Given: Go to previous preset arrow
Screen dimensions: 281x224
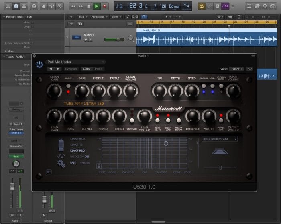Looking at the screenshot, I should 51,69.
